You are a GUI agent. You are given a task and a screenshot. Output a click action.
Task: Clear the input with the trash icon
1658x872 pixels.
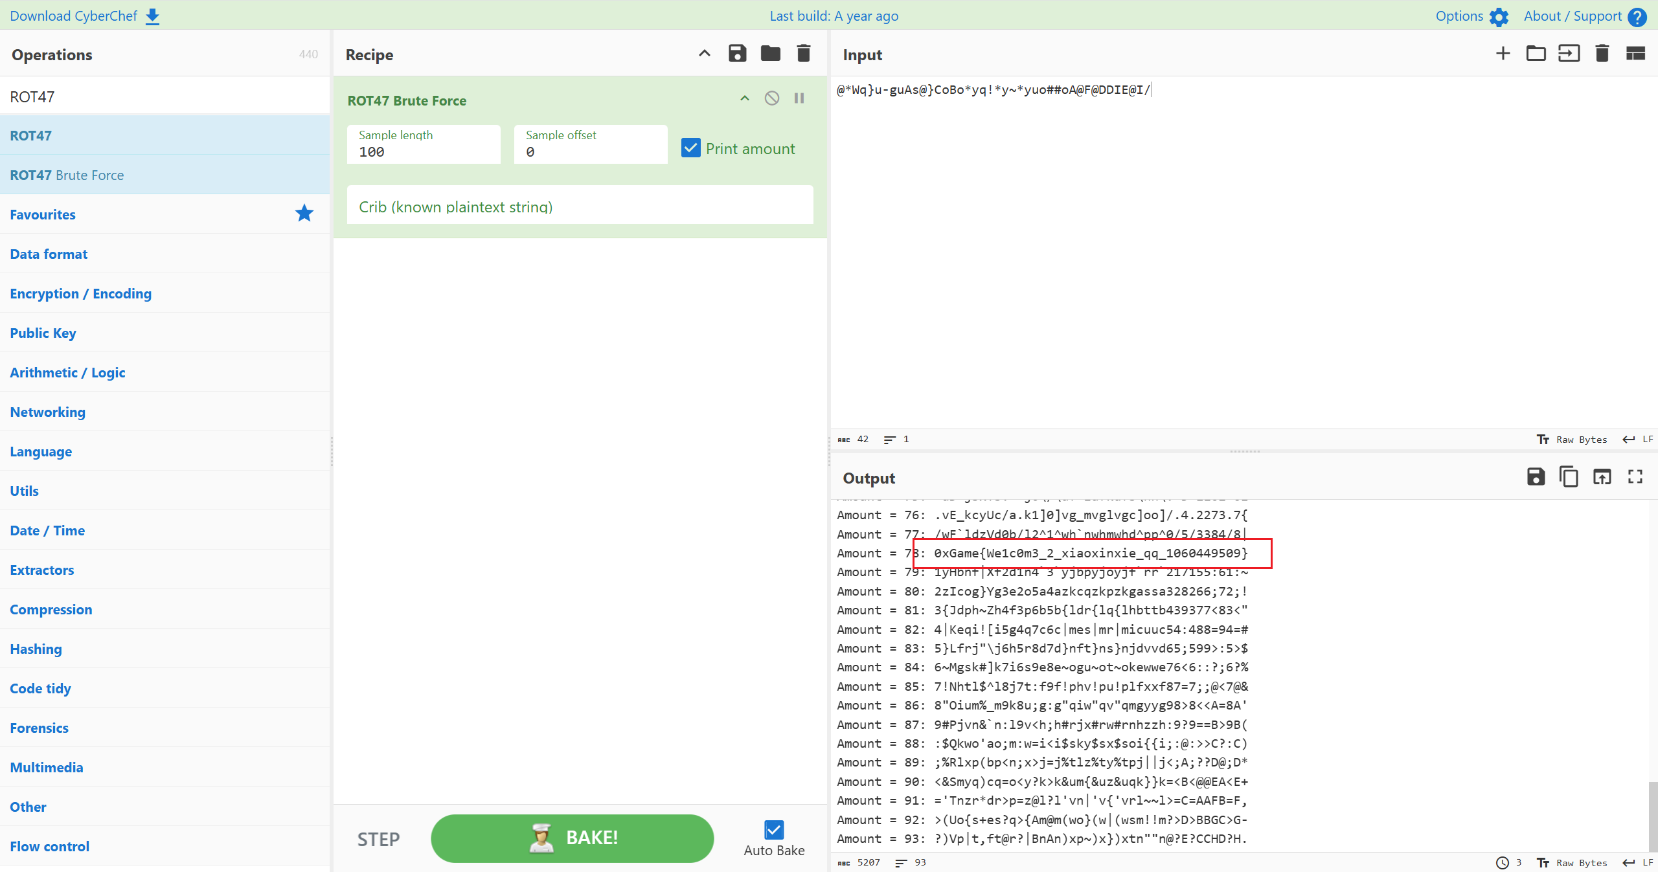tap(1602, 53)
